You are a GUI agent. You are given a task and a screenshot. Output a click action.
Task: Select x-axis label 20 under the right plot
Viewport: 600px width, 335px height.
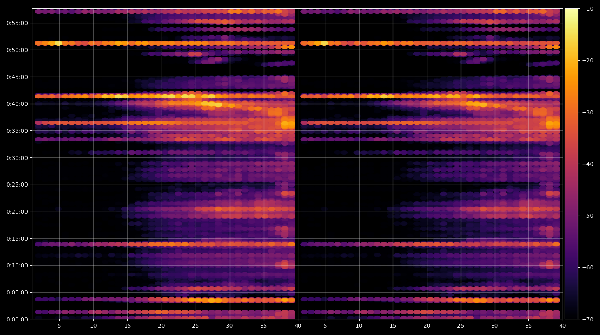tap(427, 326)
